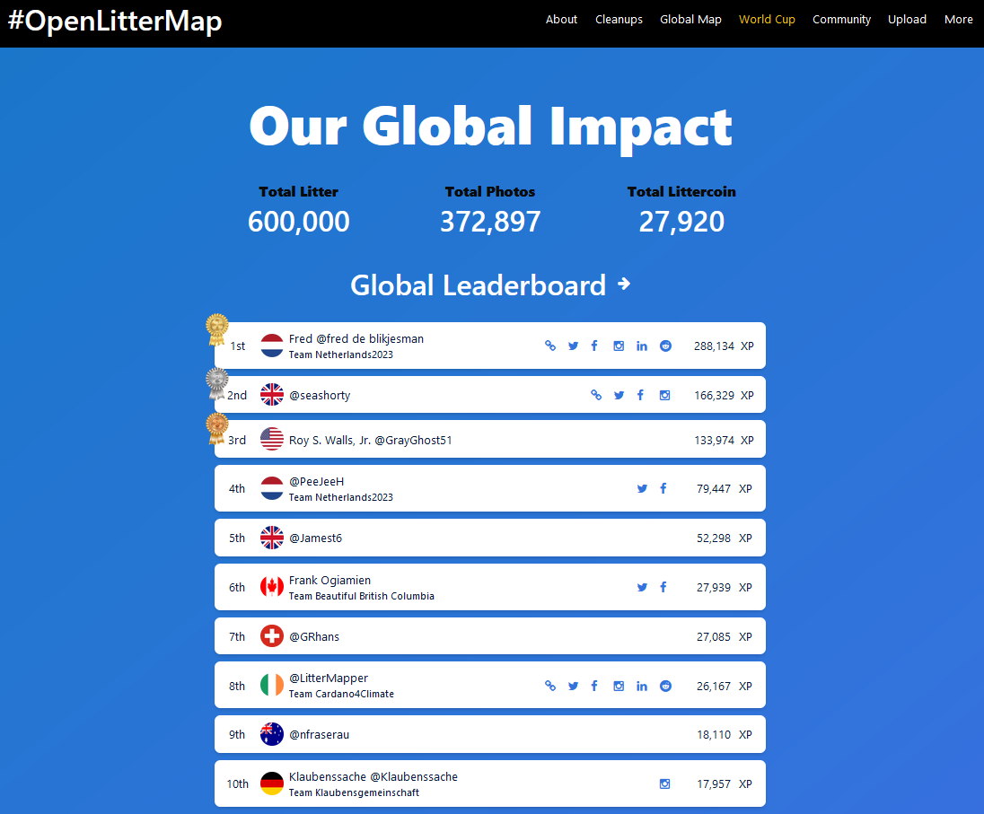
Task: Click the Canada flag beside Frank Ogiamien
Action: click(x=272, y=587)
